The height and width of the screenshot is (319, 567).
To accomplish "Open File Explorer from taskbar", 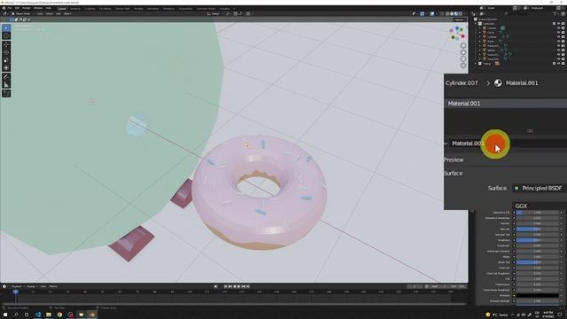I will 49,315.
